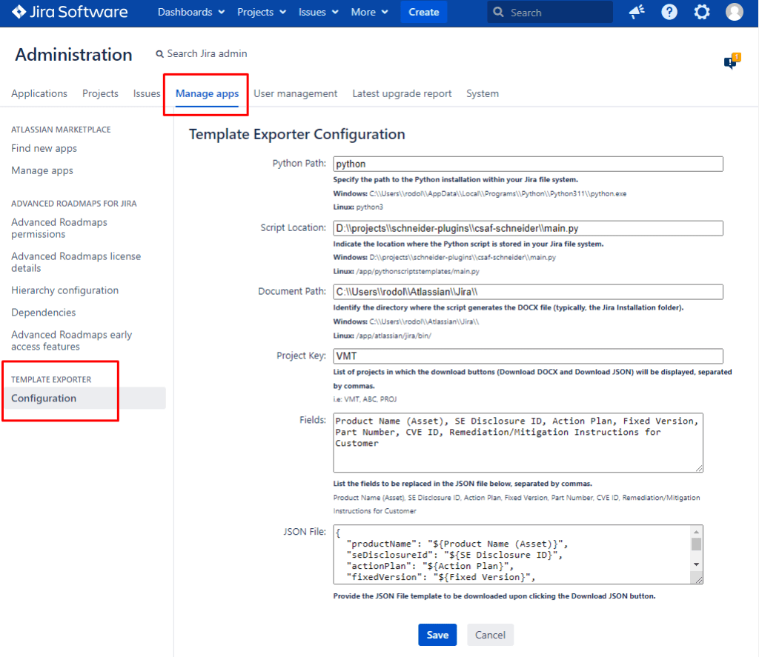Switch to the User management tab

point(295,93)
